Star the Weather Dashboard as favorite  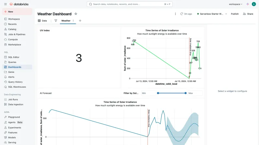click(x=76, y=14)
